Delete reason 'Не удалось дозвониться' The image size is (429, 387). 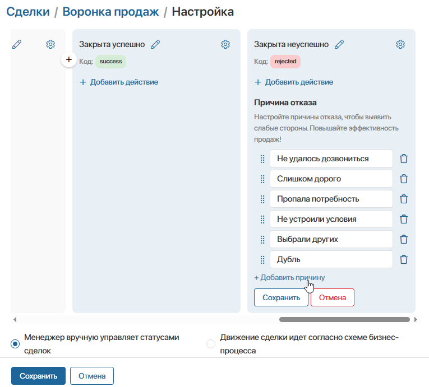click(404, 158)
